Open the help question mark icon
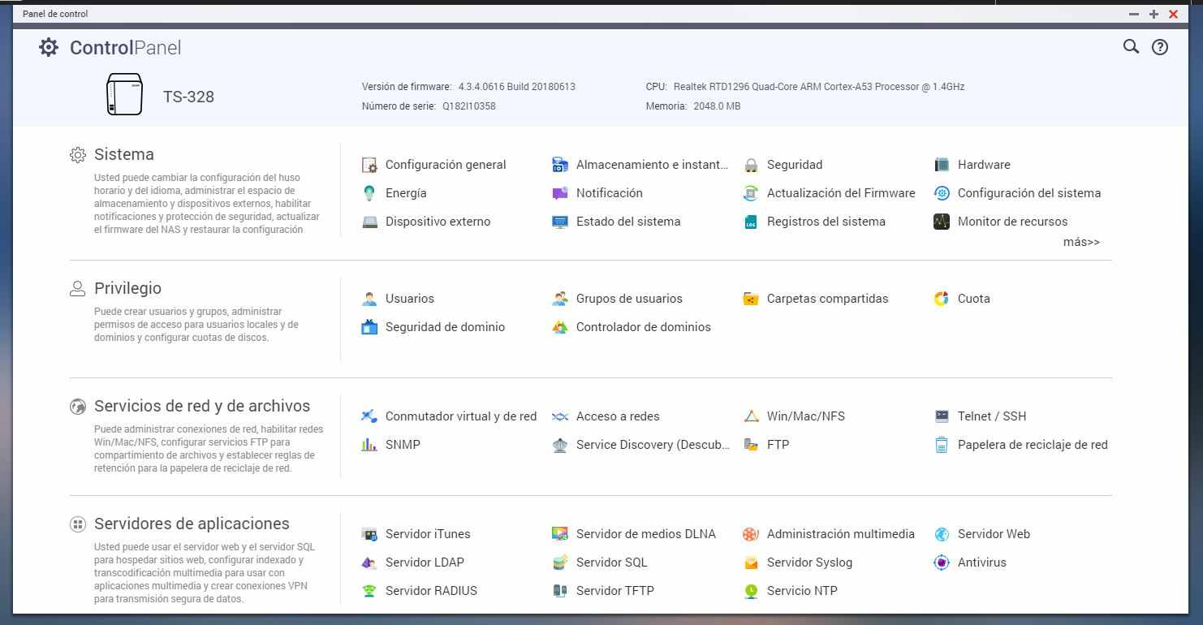This screenshot has height=625, width=1203. click(1160, 47)
